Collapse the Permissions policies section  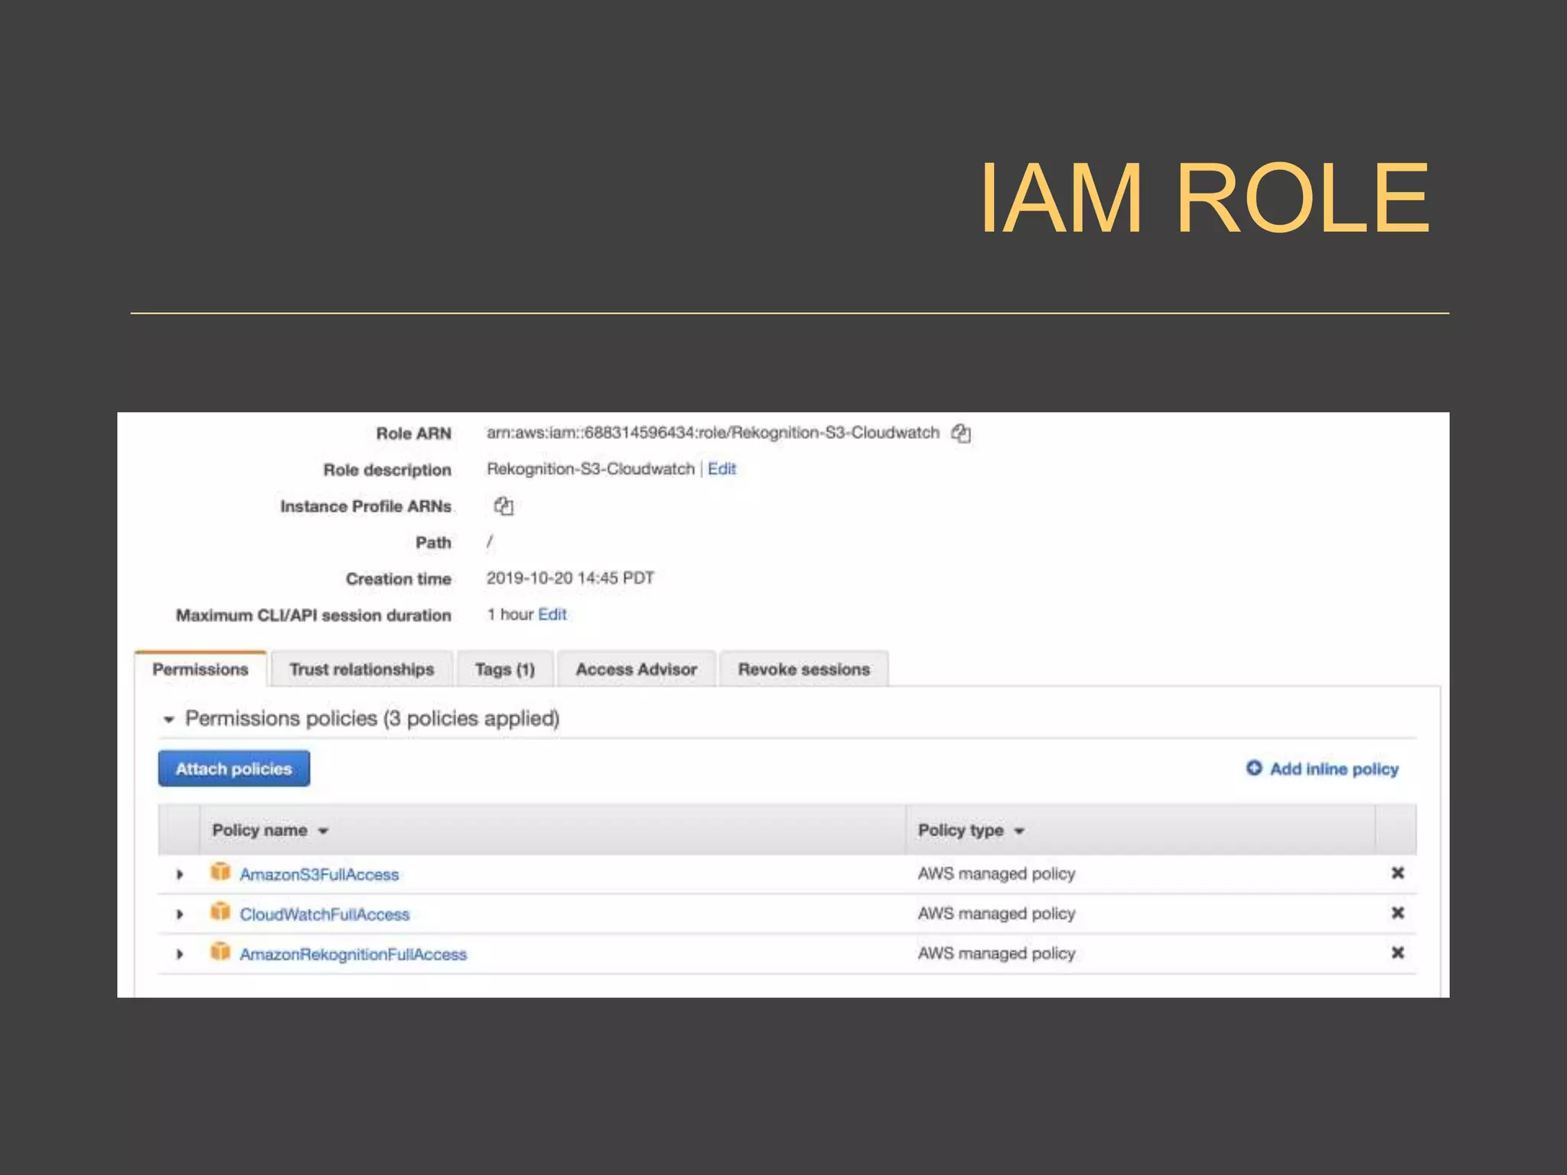(x=169, y=719)
